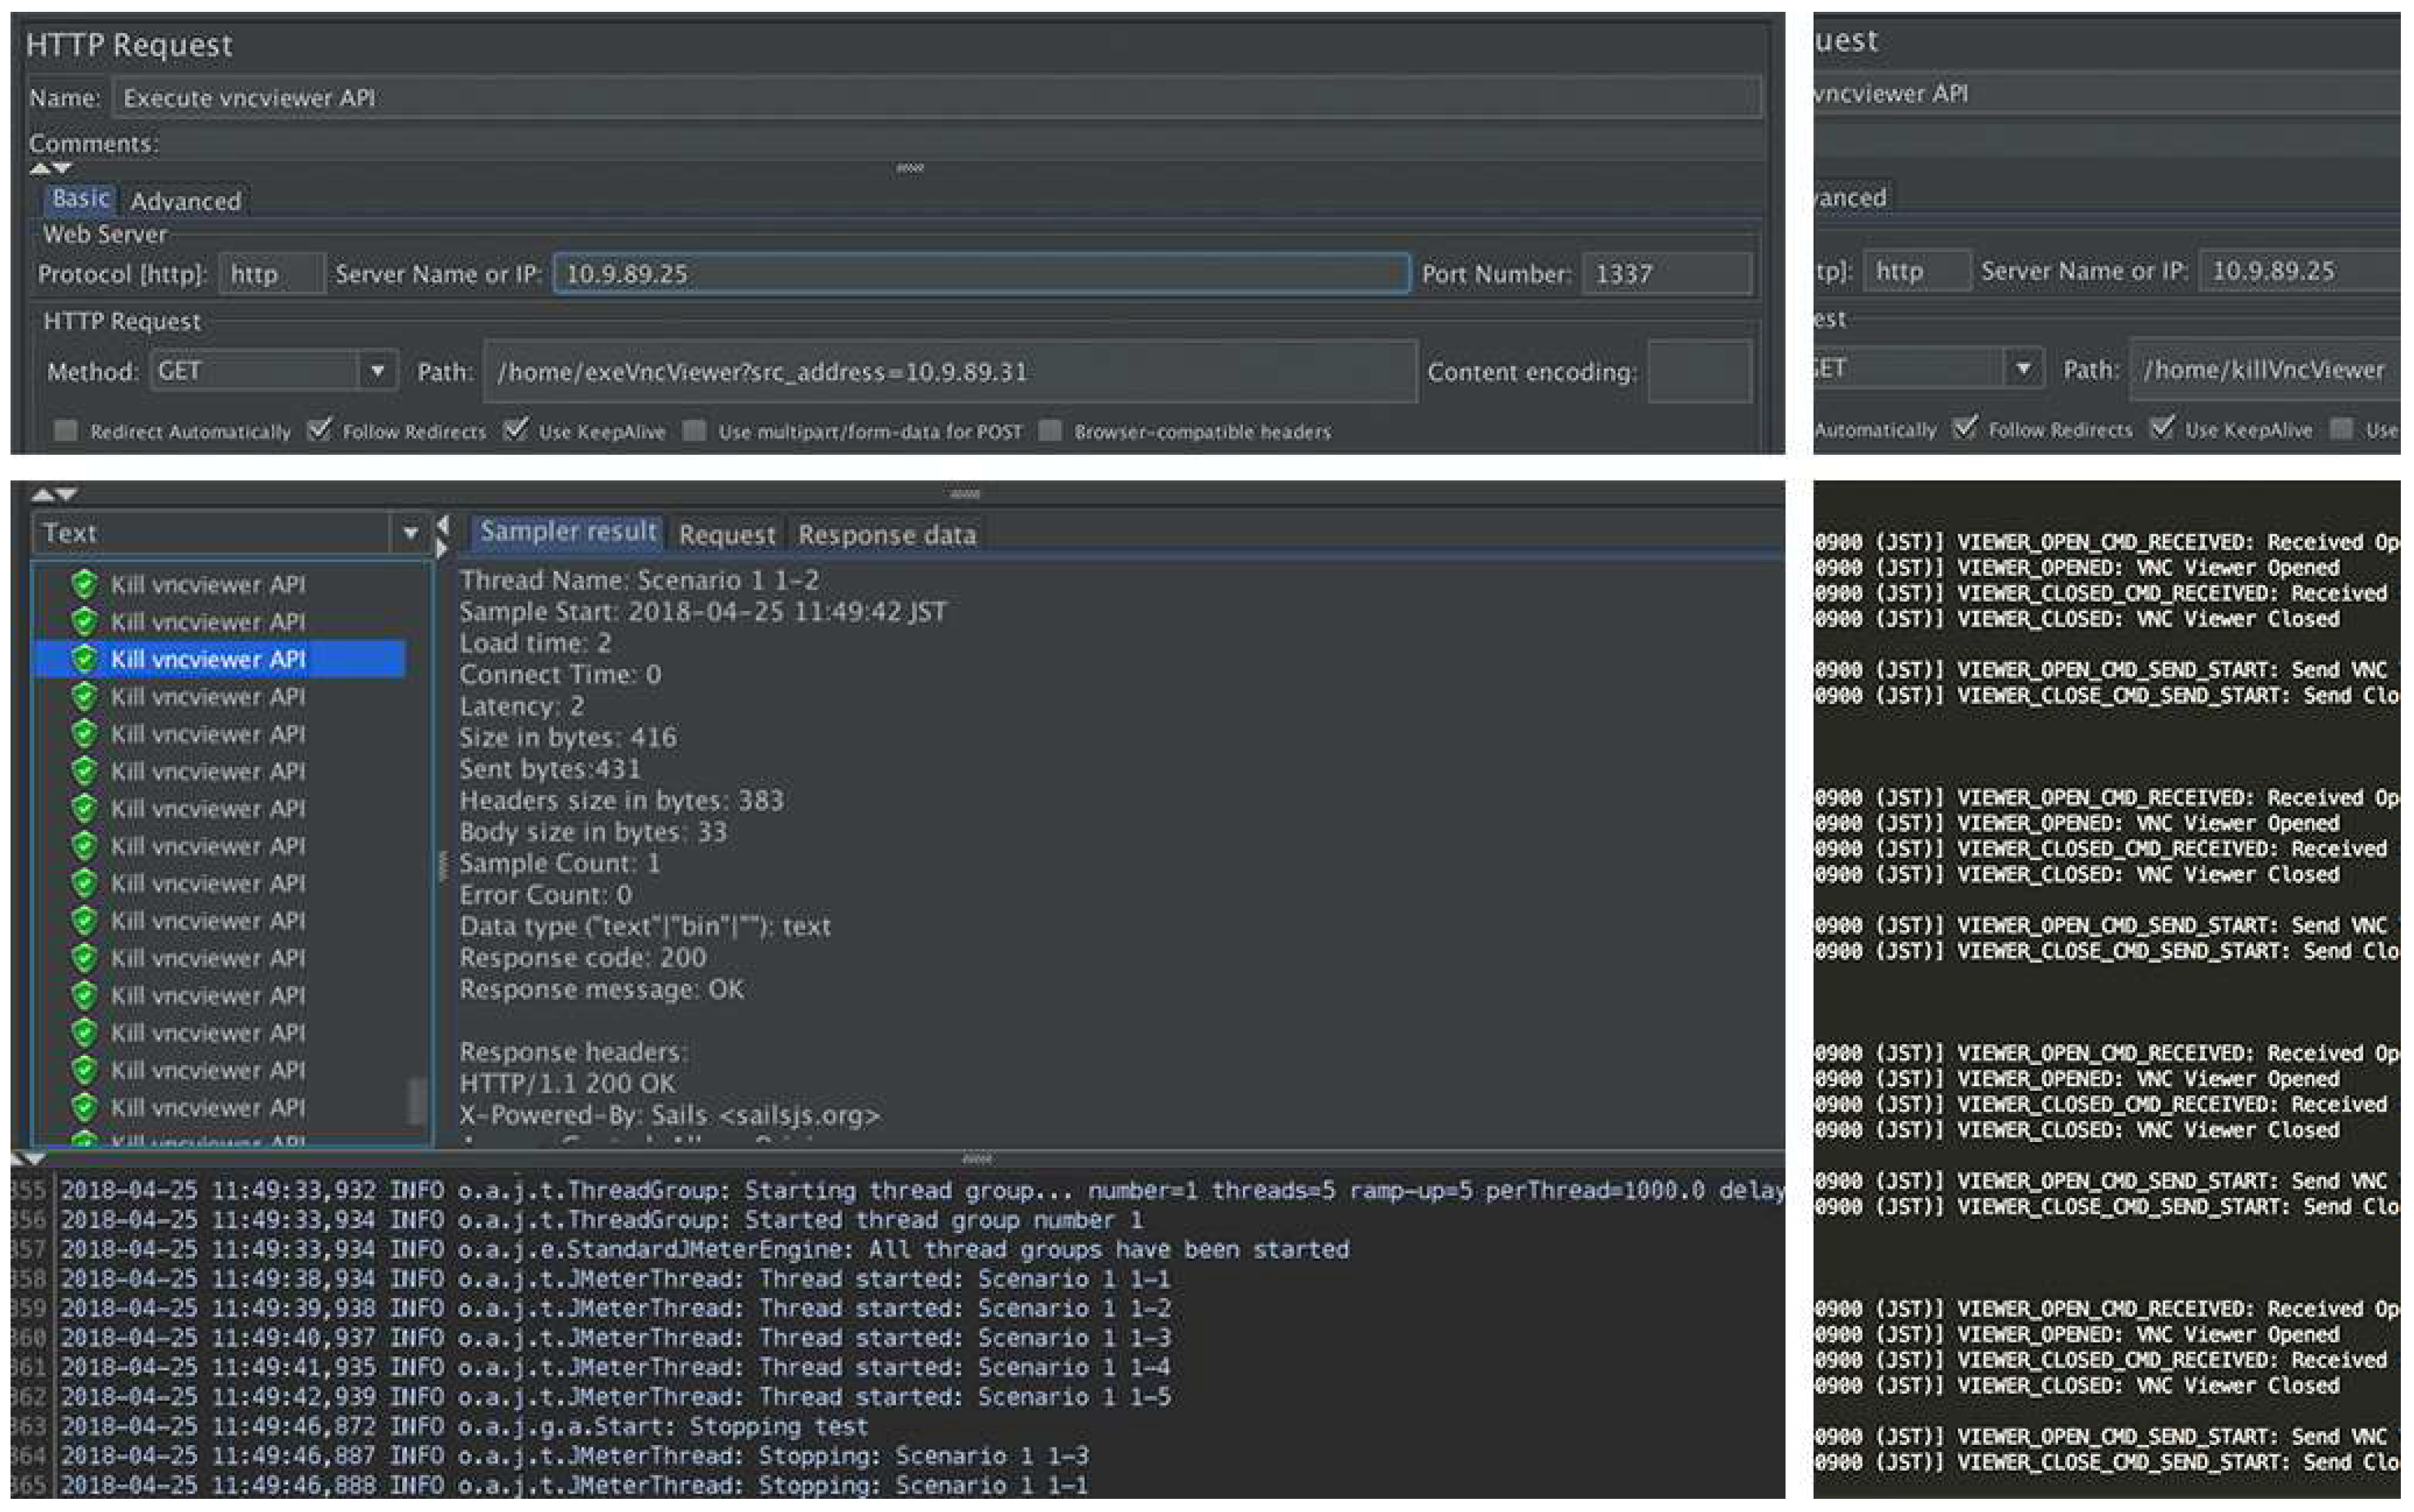Viewport: 2414px width, 1512px height.
Task: Click the Content encoding field
Action: (1699, 372)
